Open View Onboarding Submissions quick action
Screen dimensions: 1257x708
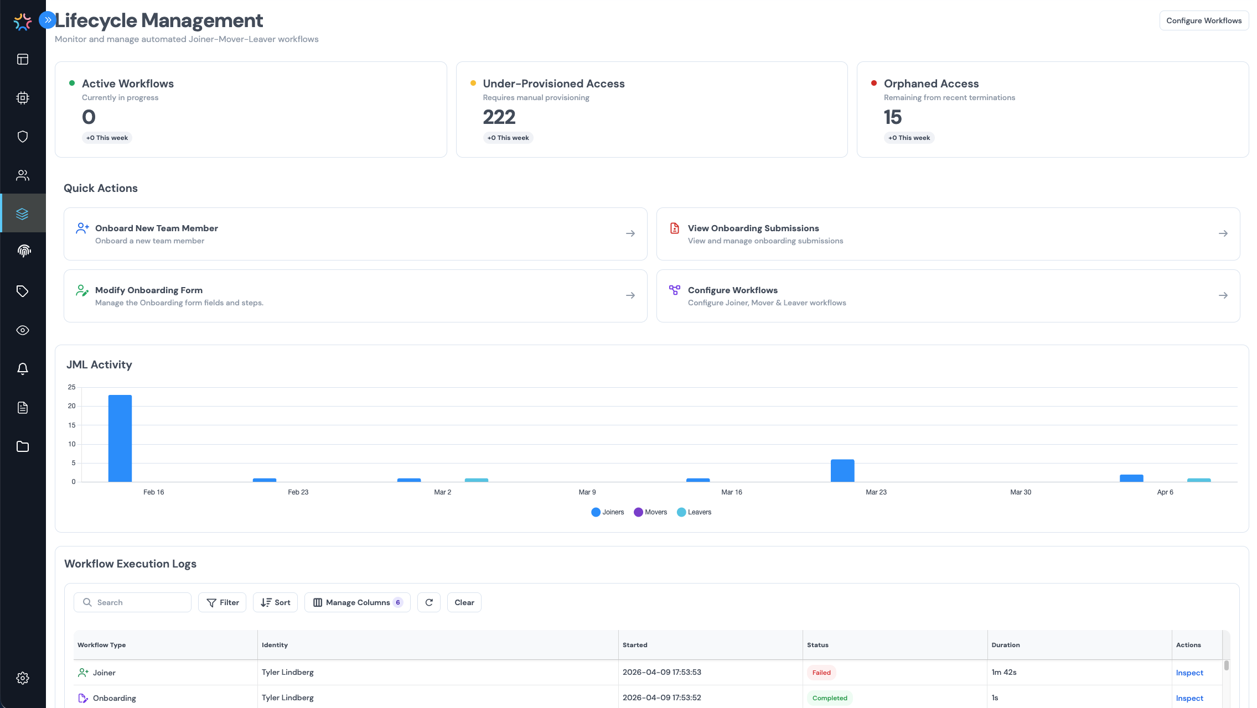(x=948, y=234)
